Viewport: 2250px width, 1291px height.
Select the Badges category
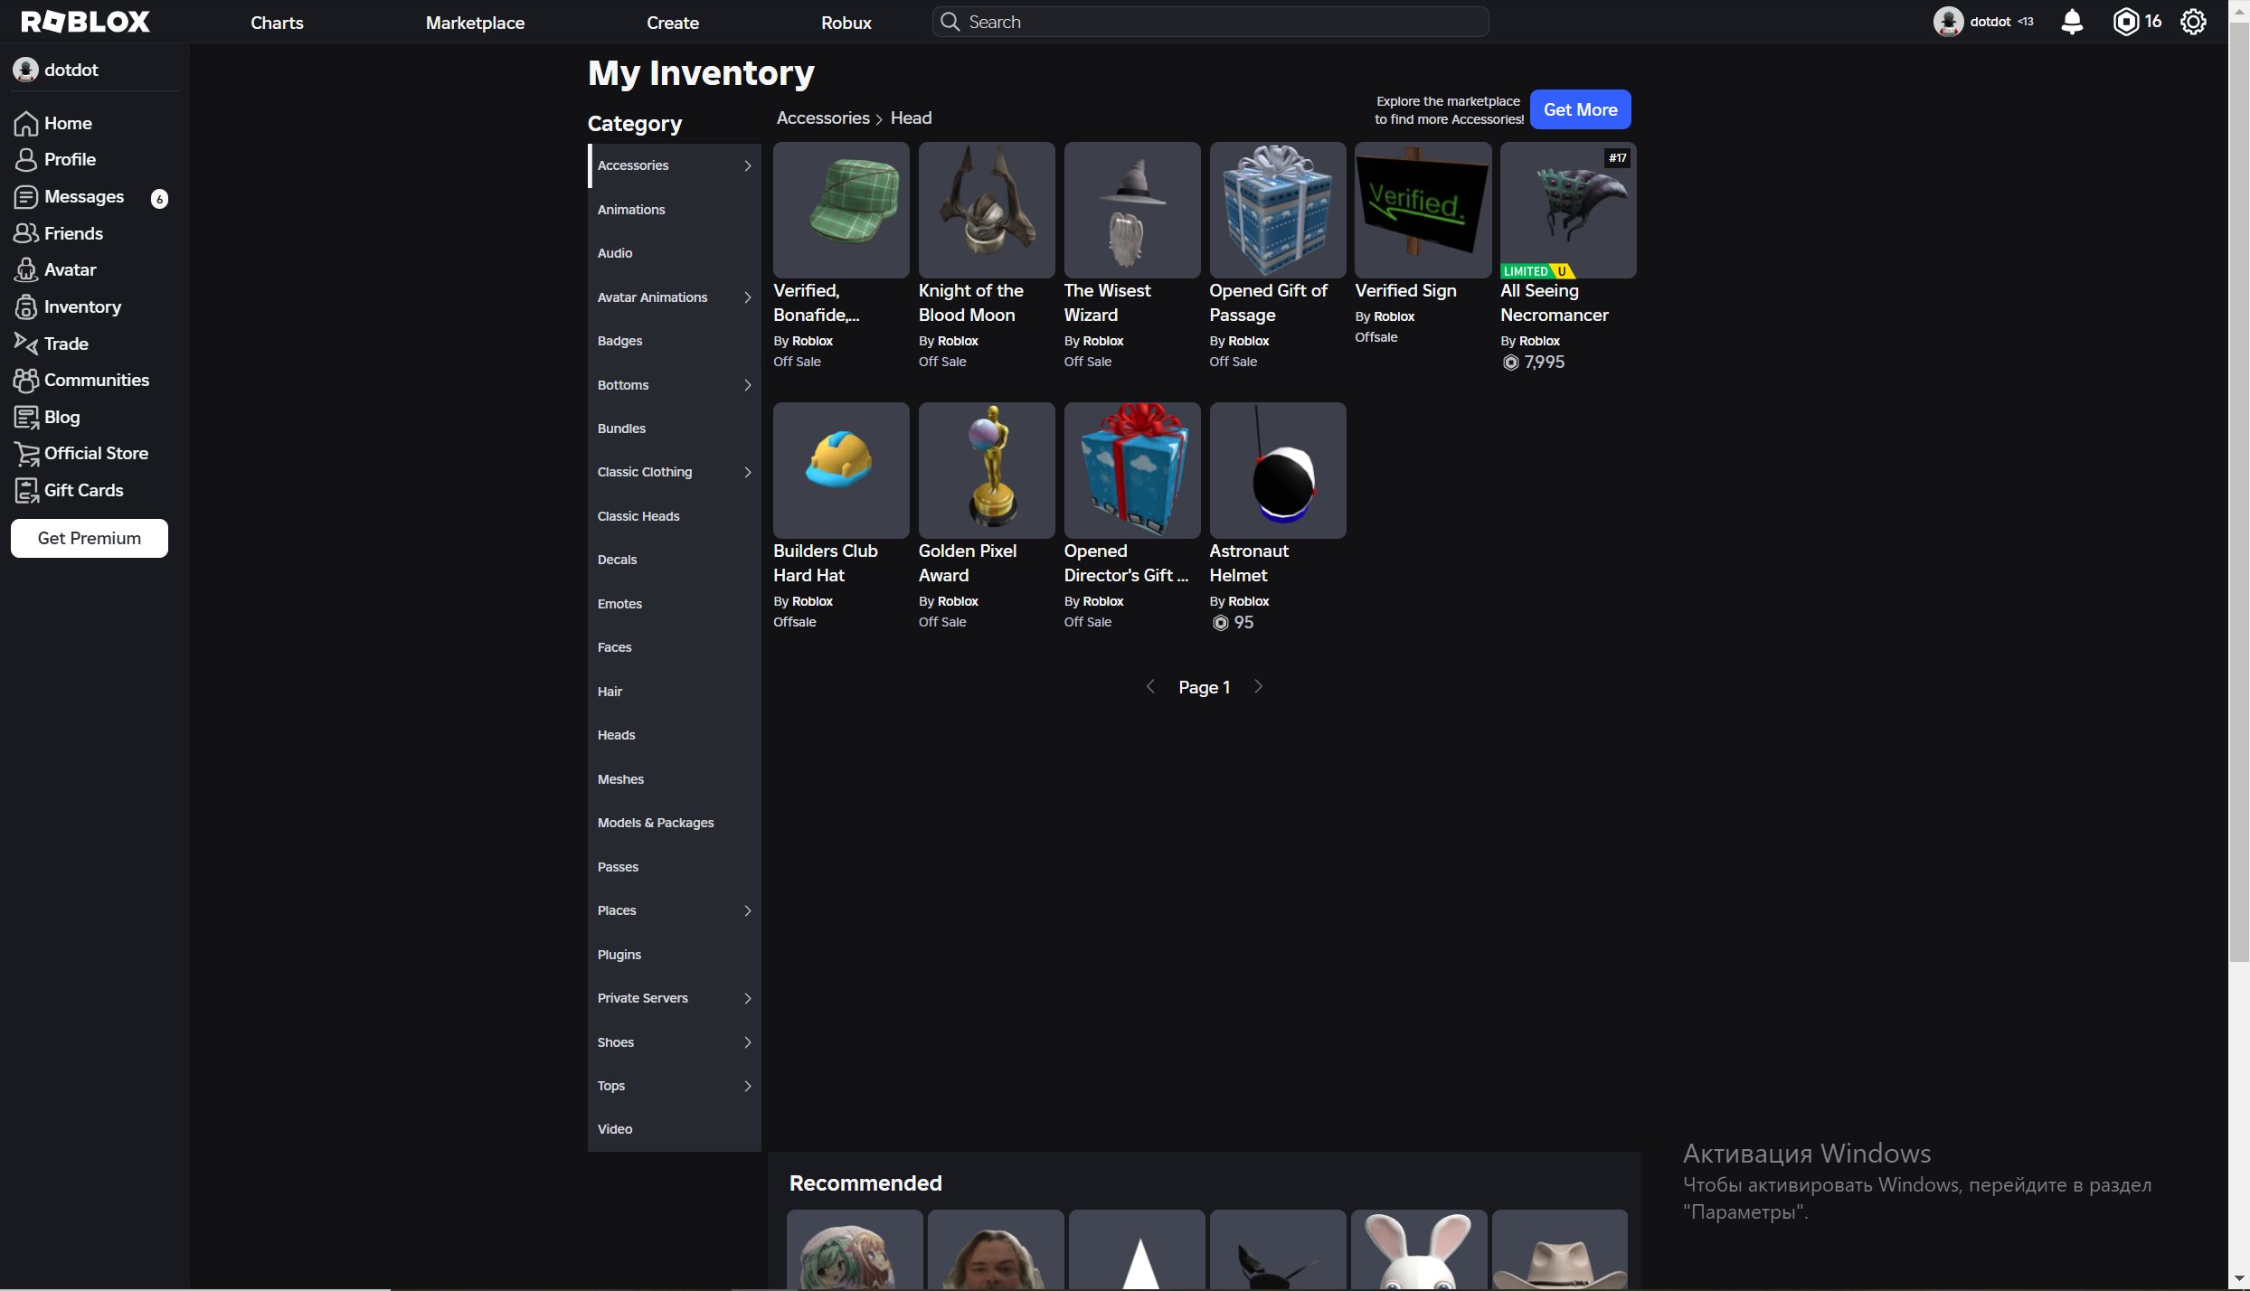675,341
